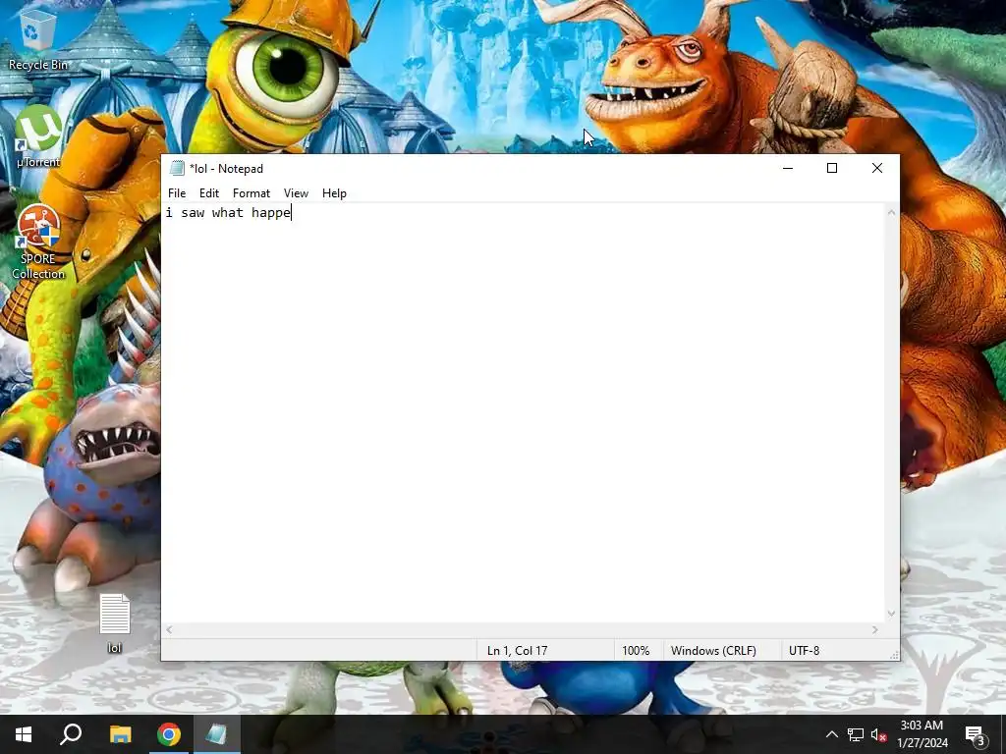The height and width of the screenshot is (754, 1006).
Task: Click the horizontal scrollbar left arrow
Action: tap(169, 629)
